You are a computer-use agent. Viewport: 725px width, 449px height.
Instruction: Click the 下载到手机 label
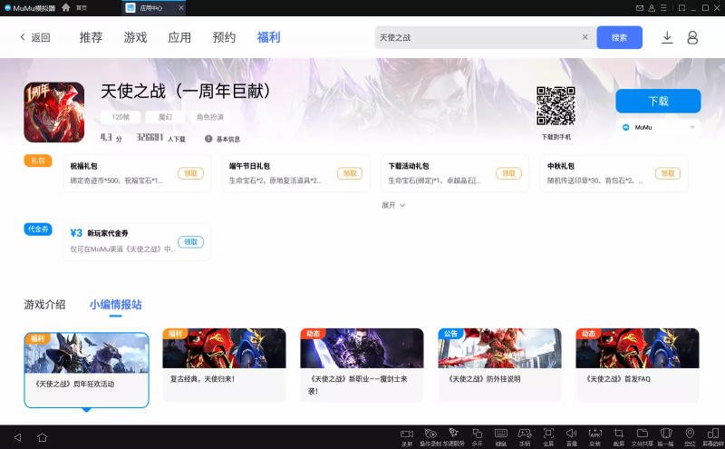click(556, 137)
